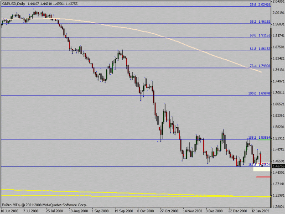Click price axis value 1.74971
285x214 pixels.
point(279,81)
